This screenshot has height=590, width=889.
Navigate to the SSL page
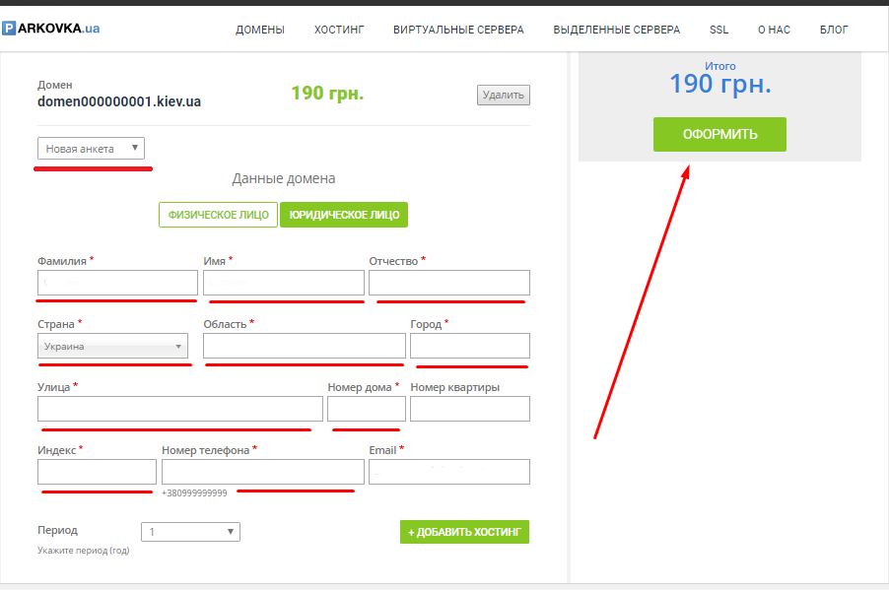pos(718,30)
